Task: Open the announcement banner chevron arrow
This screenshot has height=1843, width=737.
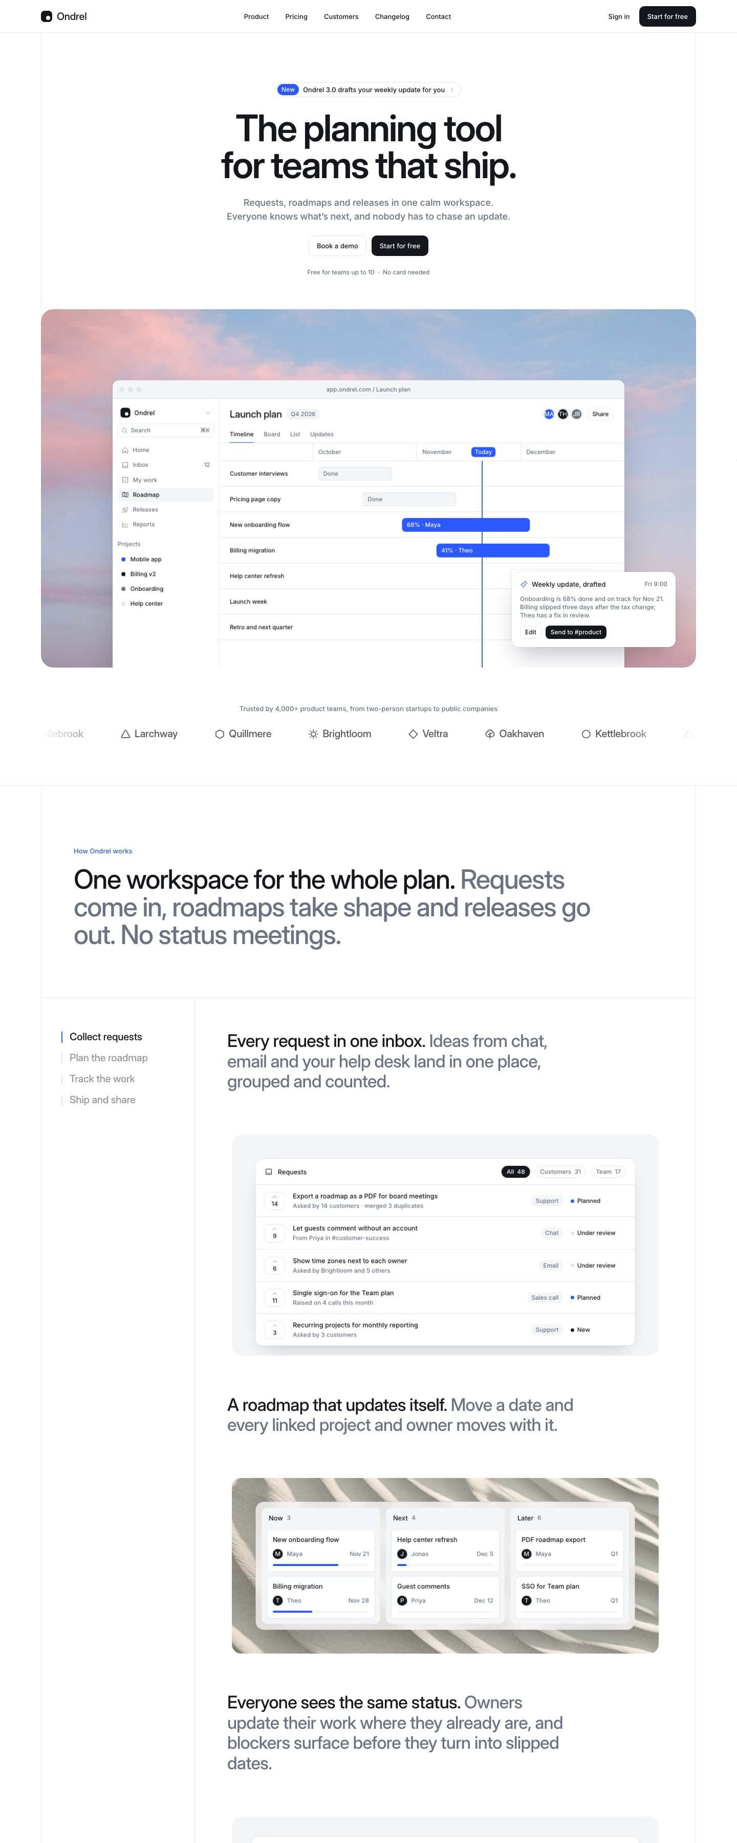Action: coord(452,90)
